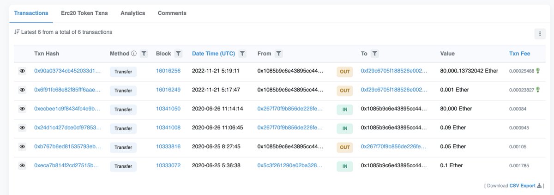
Task: Open block 10333072
Action: [x=168, y=165]
